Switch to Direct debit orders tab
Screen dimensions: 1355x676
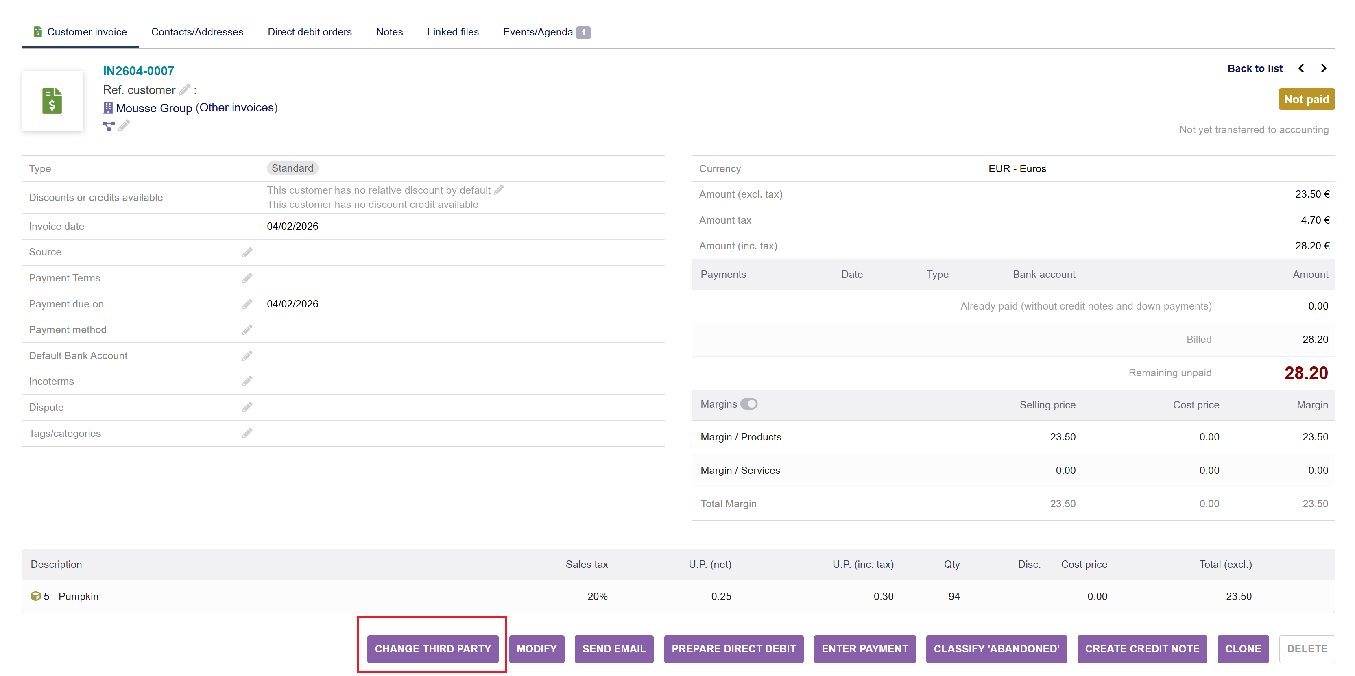[309, 32]
